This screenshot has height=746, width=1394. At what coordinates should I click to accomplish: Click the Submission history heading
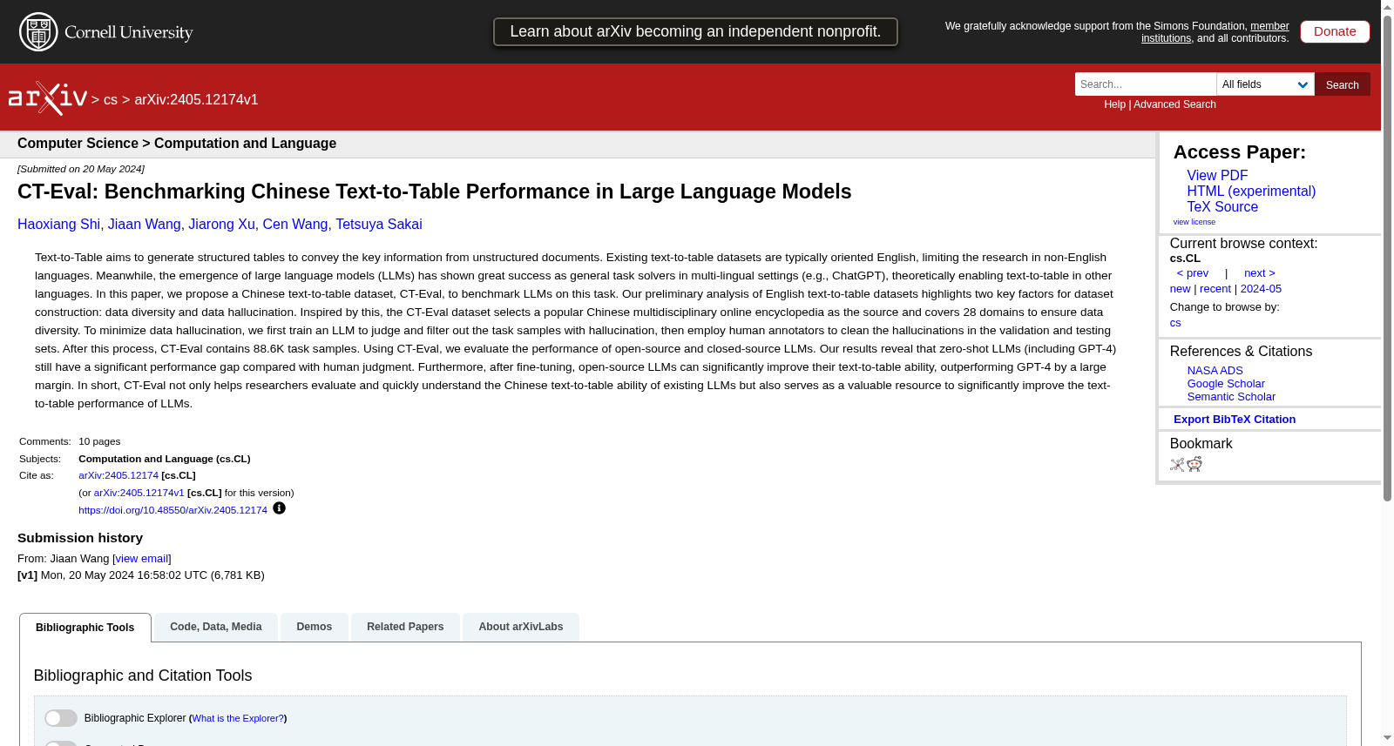point(80,539)
